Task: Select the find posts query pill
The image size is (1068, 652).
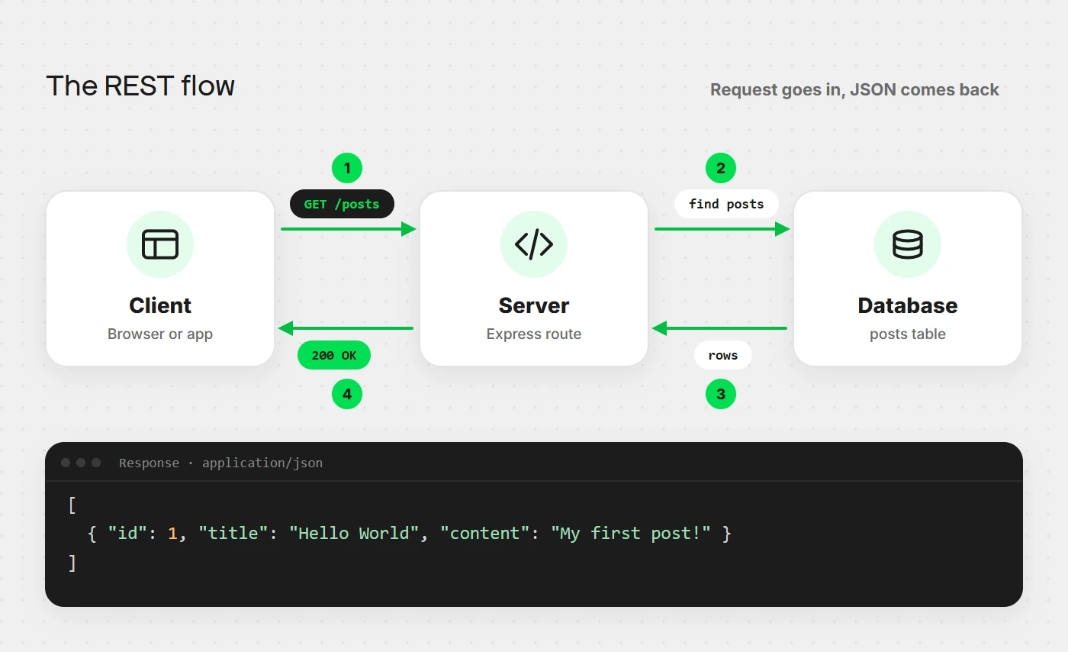Action: [x=726, y=204]
